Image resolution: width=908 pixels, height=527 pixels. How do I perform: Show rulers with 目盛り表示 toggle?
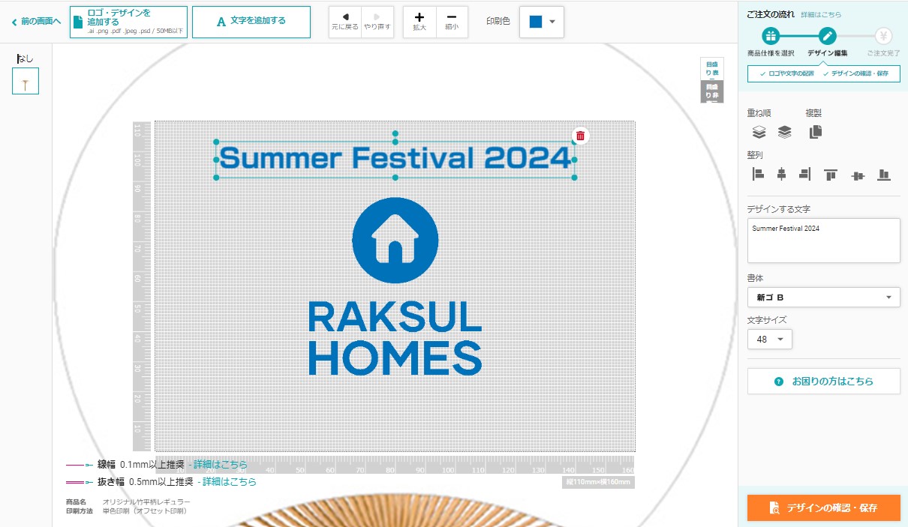click(x=711, y=69)
